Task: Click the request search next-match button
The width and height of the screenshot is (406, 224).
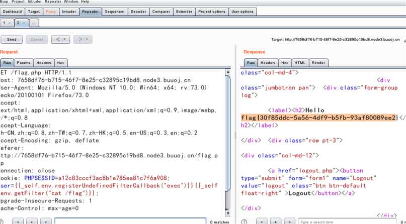Action: 46,222
